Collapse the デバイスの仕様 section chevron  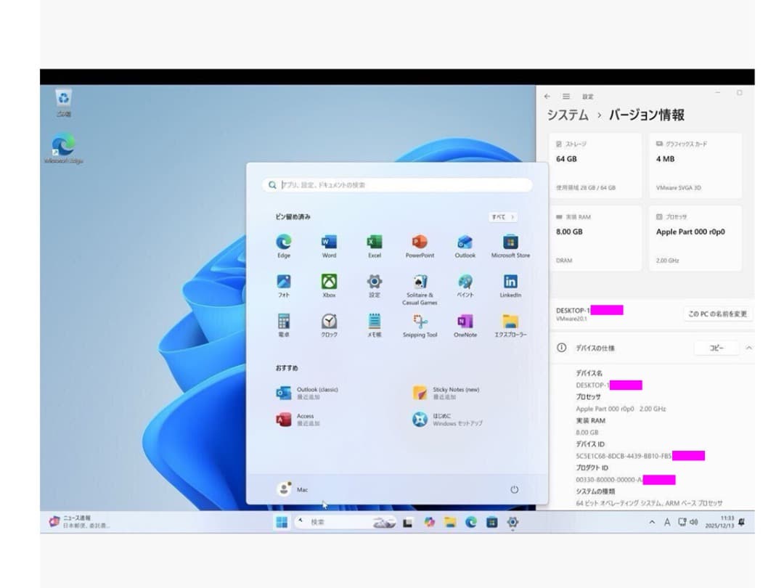(x=748, y=348)
